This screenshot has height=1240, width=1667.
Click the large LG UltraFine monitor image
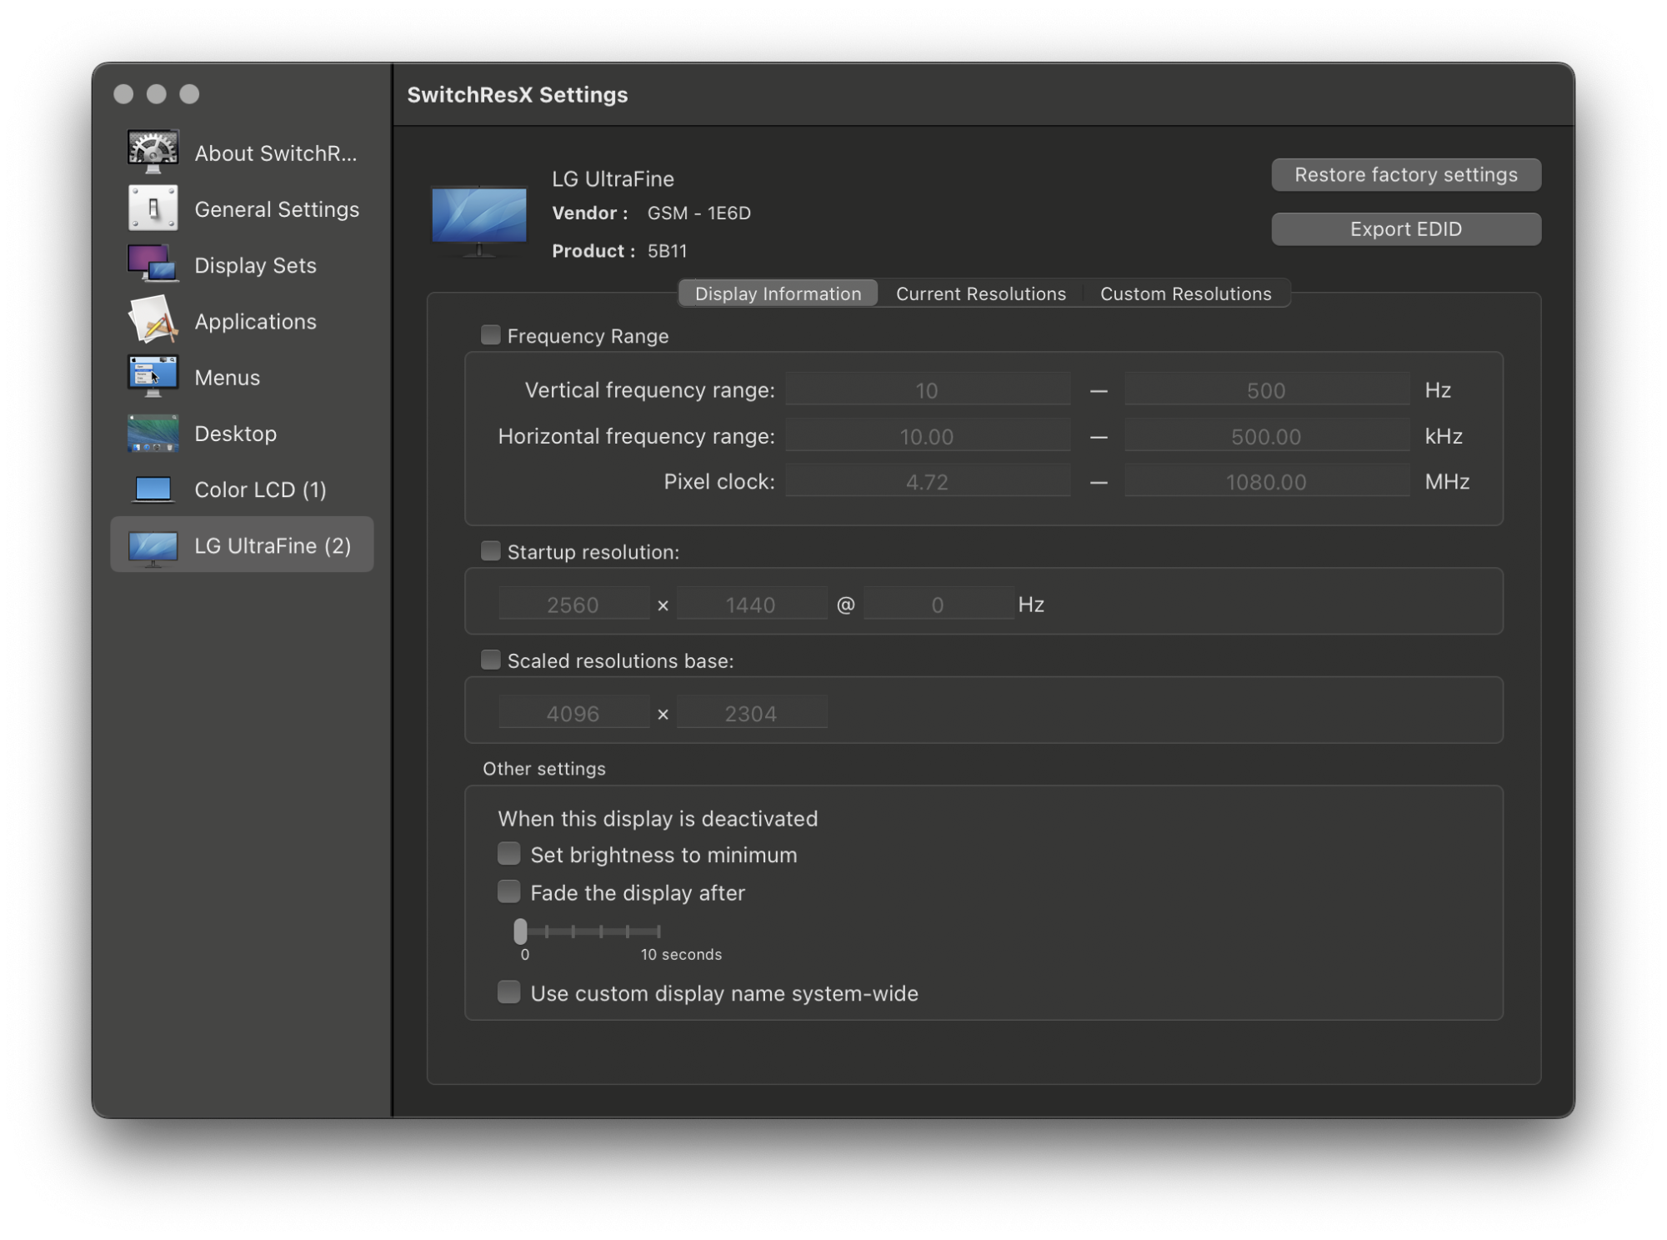pos(479,221)
